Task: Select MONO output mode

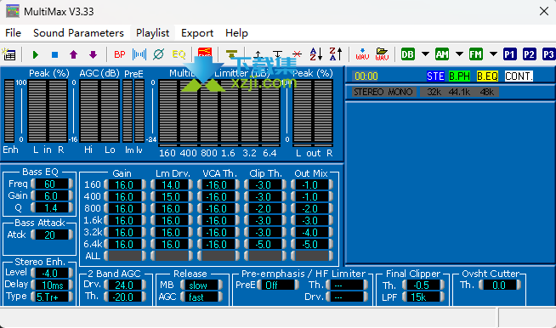Action: (400, 92)
